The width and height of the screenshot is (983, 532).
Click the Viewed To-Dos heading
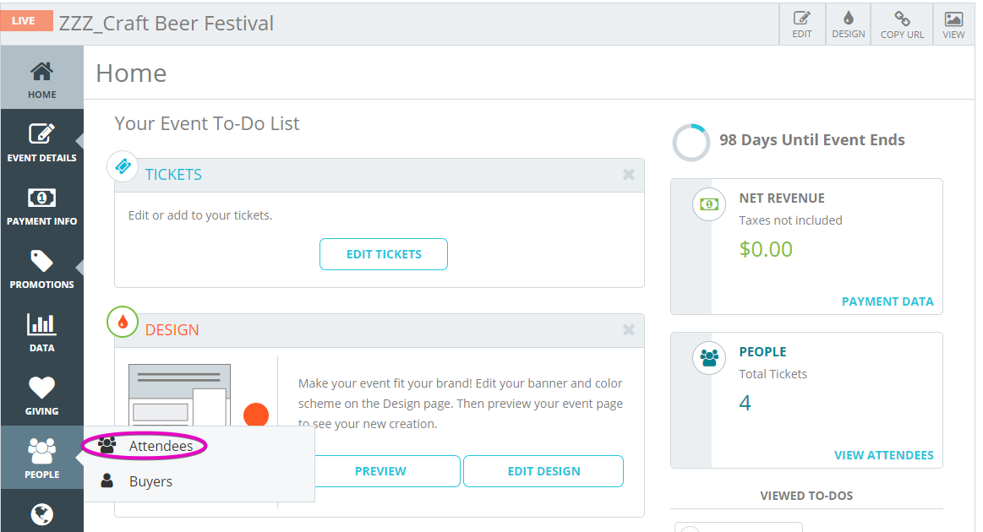pos(806,496)
